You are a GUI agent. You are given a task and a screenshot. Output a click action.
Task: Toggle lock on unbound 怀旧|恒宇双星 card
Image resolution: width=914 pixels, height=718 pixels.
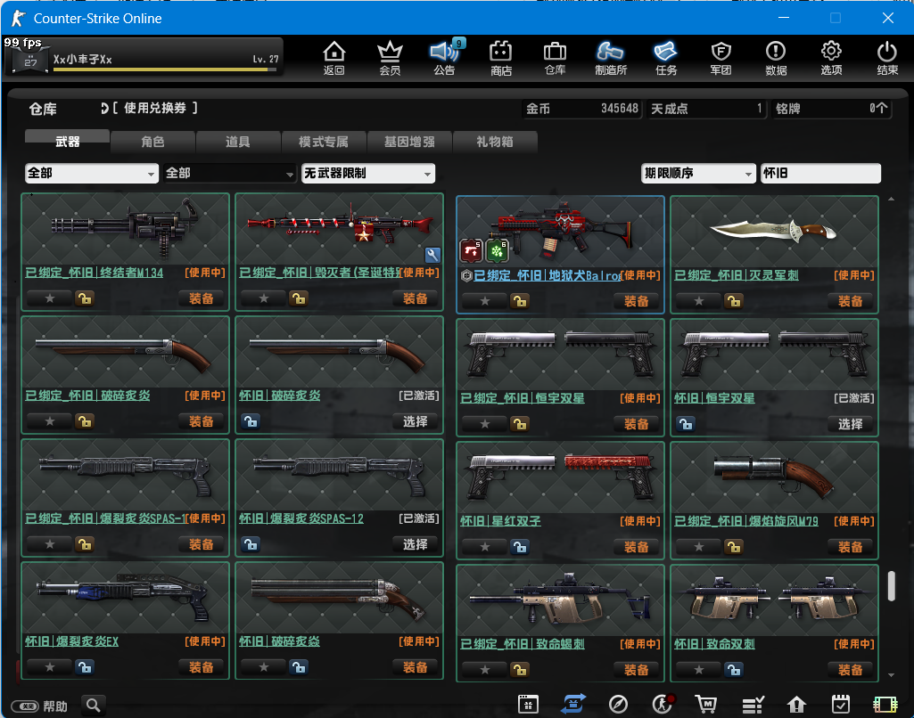point(686,424)
